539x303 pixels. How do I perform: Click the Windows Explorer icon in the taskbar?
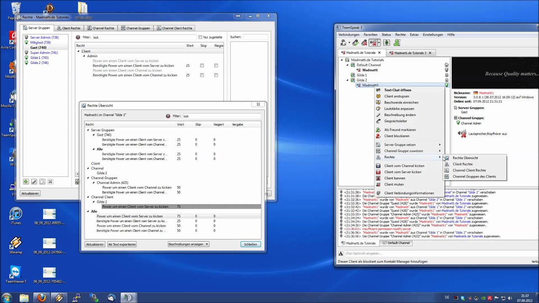(x=24, y=298)
